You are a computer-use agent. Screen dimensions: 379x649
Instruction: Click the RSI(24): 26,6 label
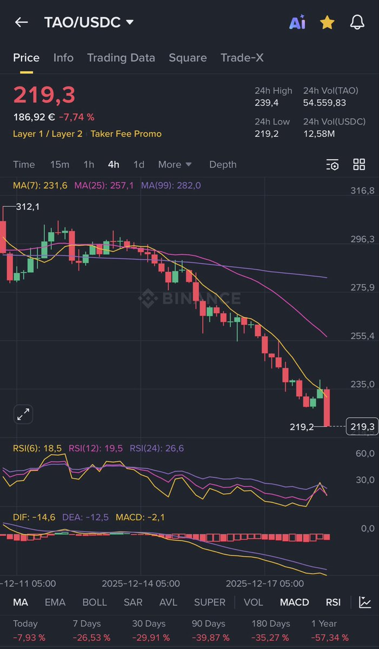point(157,448)
